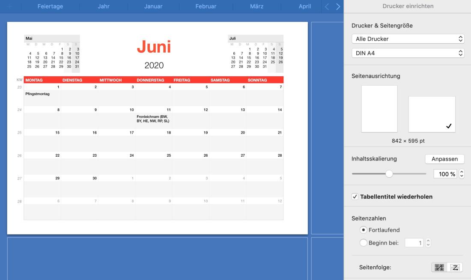Uncheck Tabellentitel wiederholen
The height and width of the screenshot is (280, 471).
click(355, 197)
